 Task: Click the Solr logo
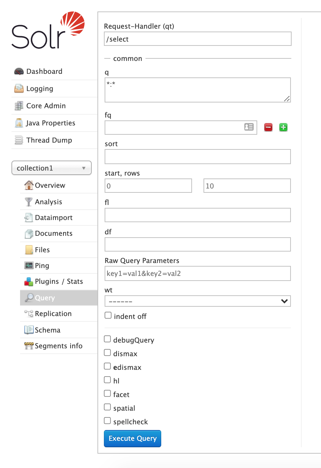(x=48, y=30)
